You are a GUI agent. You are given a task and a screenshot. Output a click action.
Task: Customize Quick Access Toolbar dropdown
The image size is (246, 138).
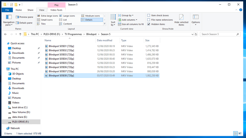[20, 5]
